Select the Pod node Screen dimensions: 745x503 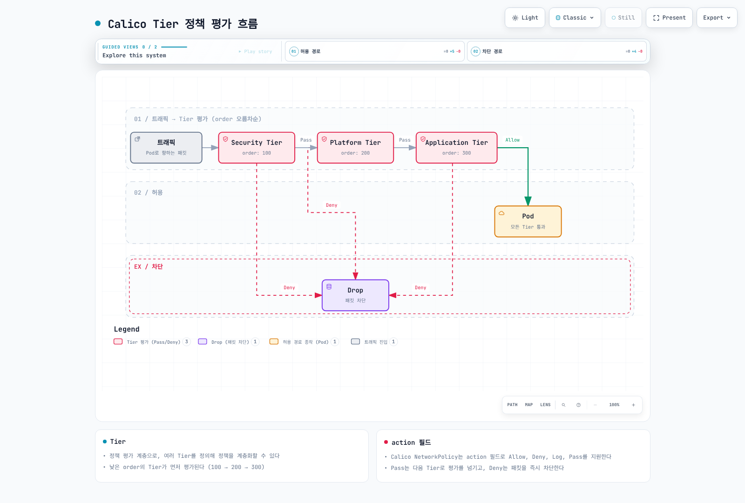pos(528,221)
